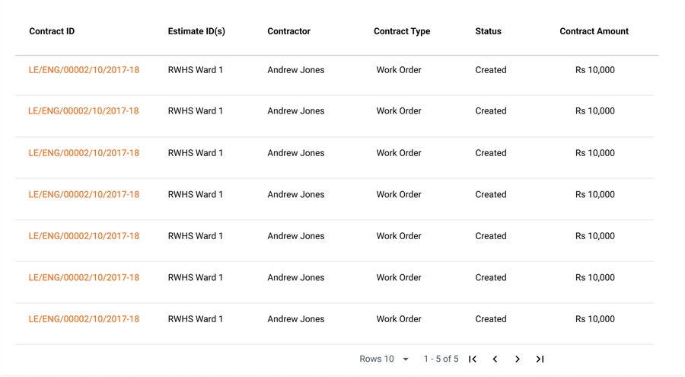Screen dimensions: 685x377
Task: Open the contract ID link in the fifth row
Action: (84, 236)
